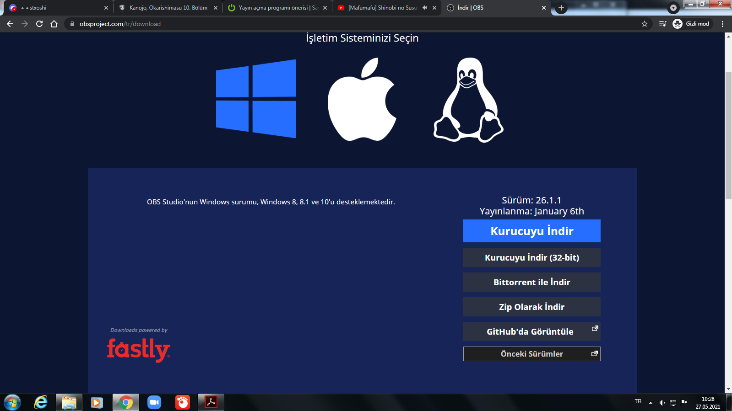Download the 32-bit installer
This screenshot has width=732, height=411.
click(x=532, y=257)
